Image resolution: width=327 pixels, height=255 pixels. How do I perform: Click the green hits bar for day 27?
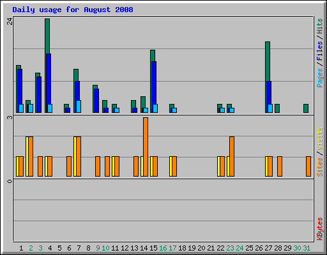tap(268, 62)
